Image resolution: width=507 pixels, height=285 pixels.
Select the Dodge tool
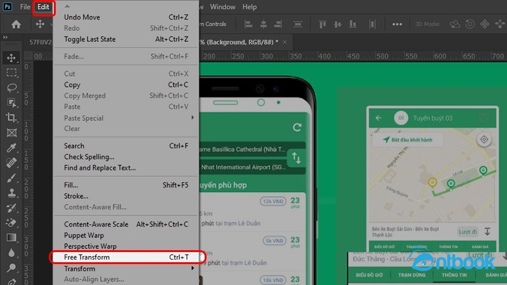11,267
